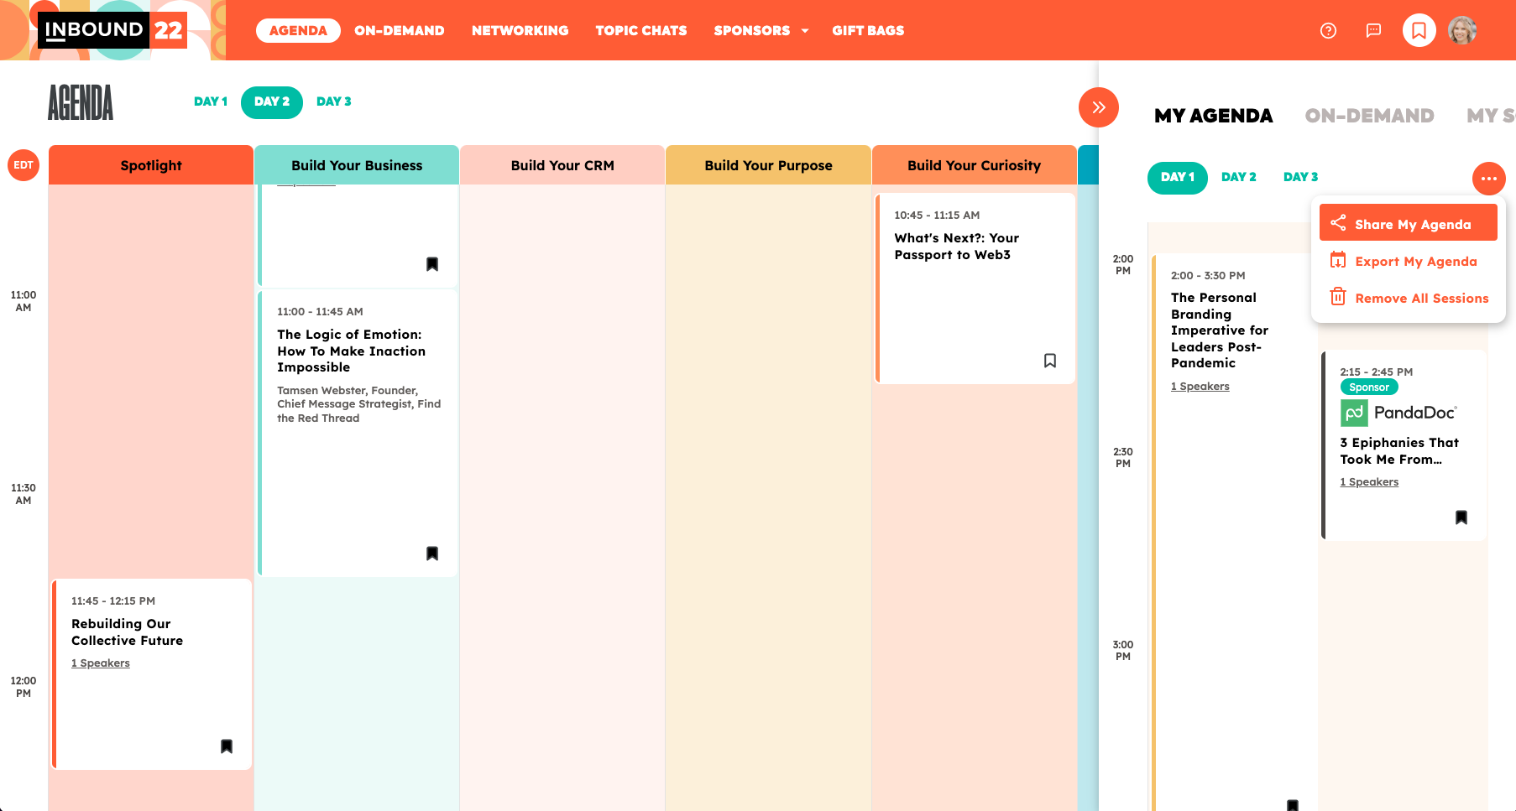
Task: Choose Export My Agenda
Action: (1409, 261)
